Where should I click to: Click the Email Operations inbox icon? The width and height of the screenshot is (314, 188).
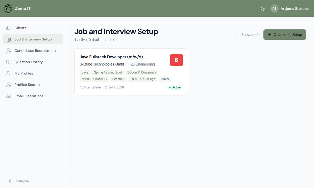pyautogui.click(x=9, y=96)
